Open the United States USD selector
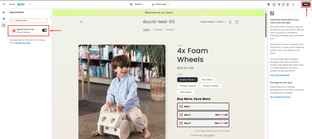The width and height of the screenshot is (312, 139). click(x=213, y=22)
